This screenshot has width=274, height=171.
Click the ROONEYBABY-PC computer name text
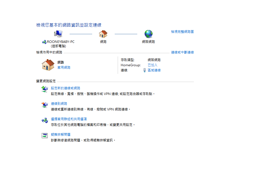[x=61, y=42]
